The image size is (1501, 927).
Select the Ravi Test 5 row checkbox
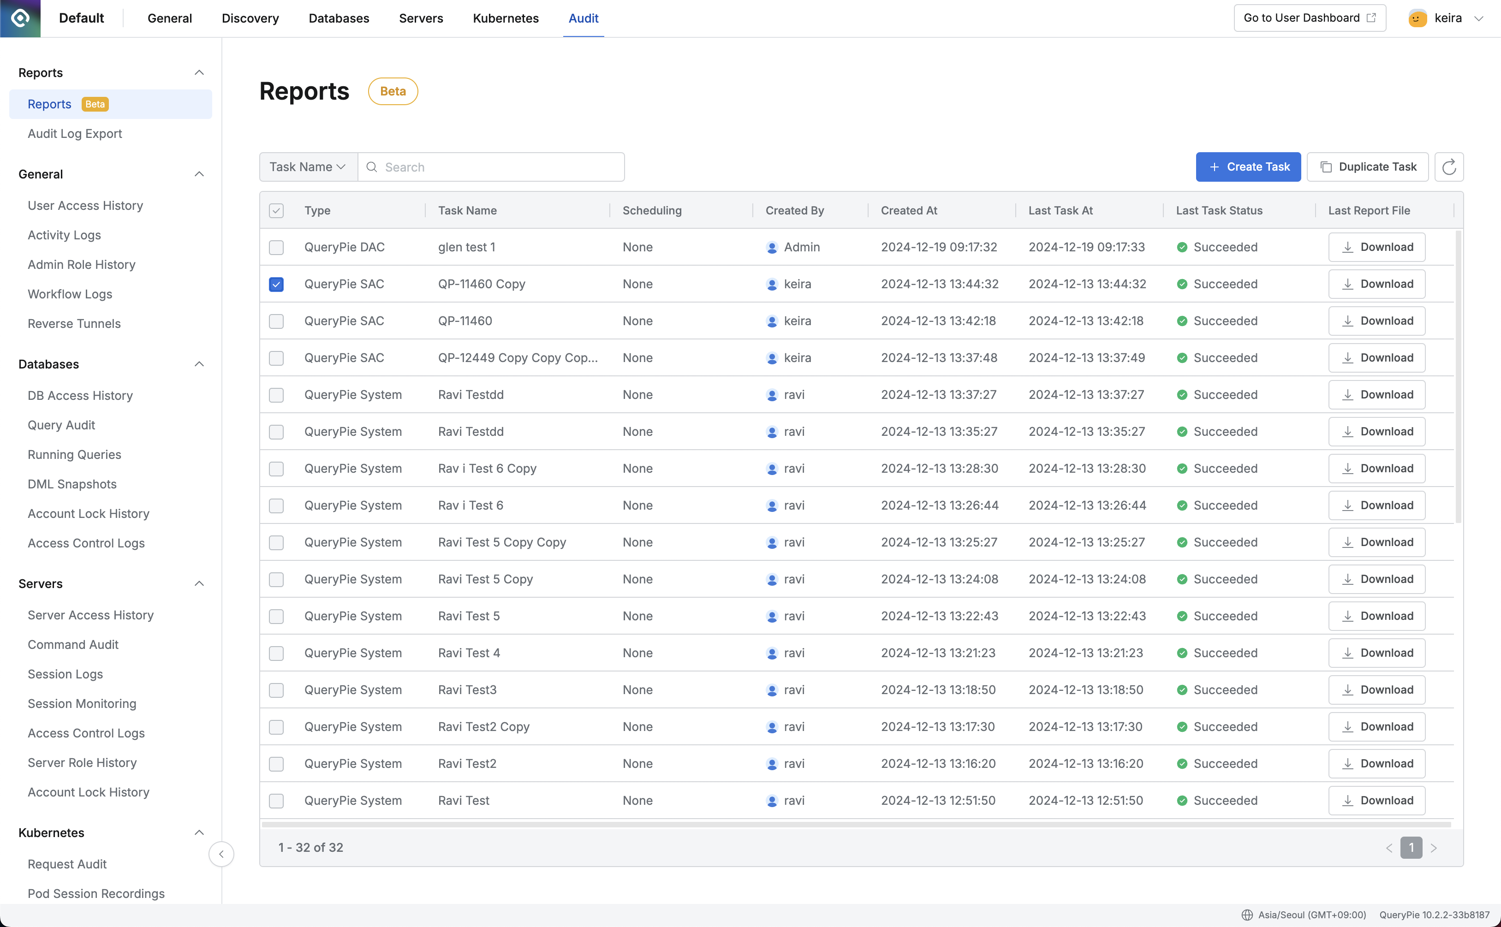point(276,616)
